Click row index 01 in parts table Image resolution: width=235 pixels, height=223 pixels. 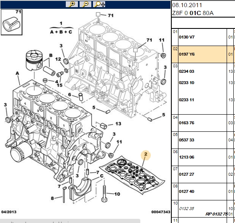point(175,31)
